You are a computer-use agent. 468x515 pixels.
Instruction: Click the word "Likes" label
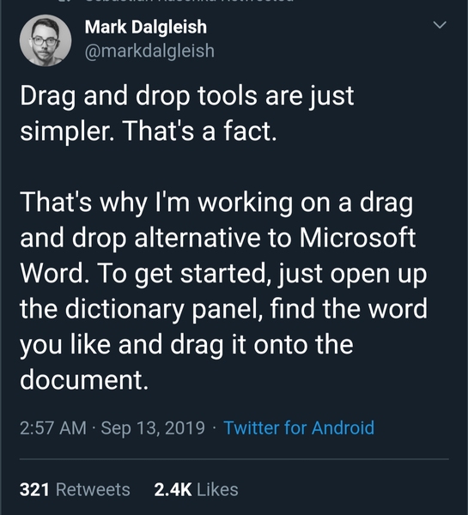coord(217,489)
